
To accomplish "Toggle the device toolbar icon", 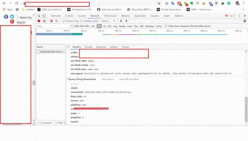I will [44, 16].
